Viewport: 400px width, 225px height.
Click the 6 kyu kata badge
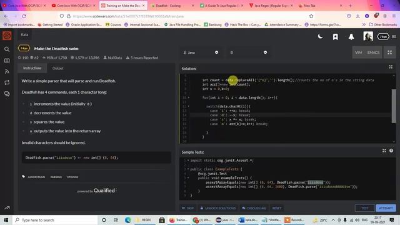point(24,48)
